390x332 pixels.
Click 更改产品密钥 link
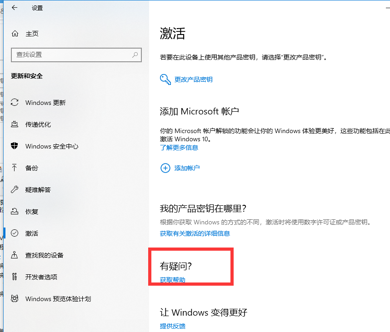coord(194,79)
